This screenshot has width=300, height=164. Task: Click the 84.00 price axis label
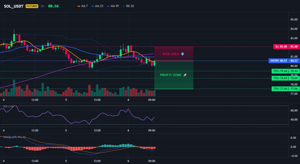(x=294, y=29)
